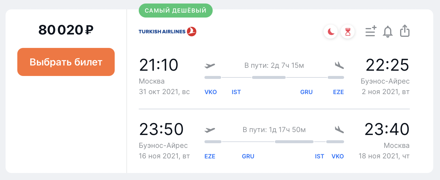The image size is (440, 180).
Task: Click outbound departure plane icon
Action: [210, 65]
